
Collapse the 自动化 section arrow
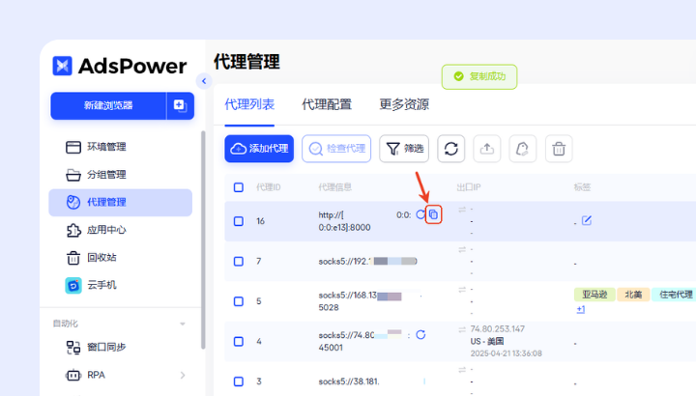183,324
